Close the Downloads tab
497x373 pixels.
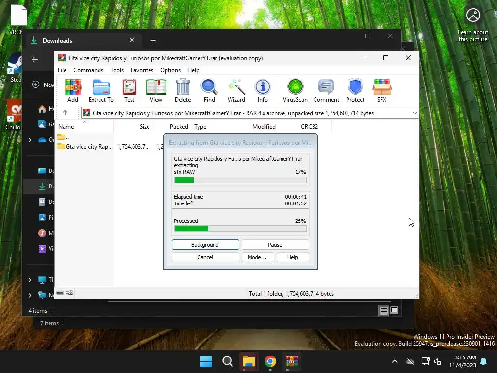click(x=132, y=40)
